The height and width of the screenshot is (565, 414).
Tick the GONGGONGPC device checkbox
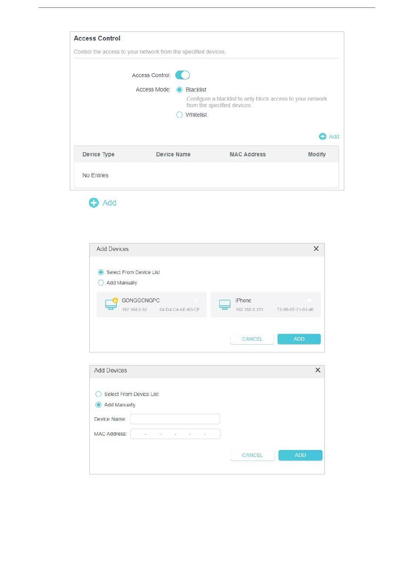click(196, 300)
